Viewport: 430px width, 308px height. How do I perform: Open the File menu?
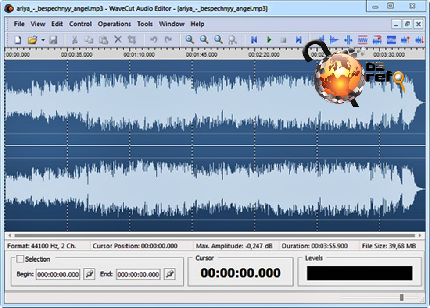pos(19,24)
